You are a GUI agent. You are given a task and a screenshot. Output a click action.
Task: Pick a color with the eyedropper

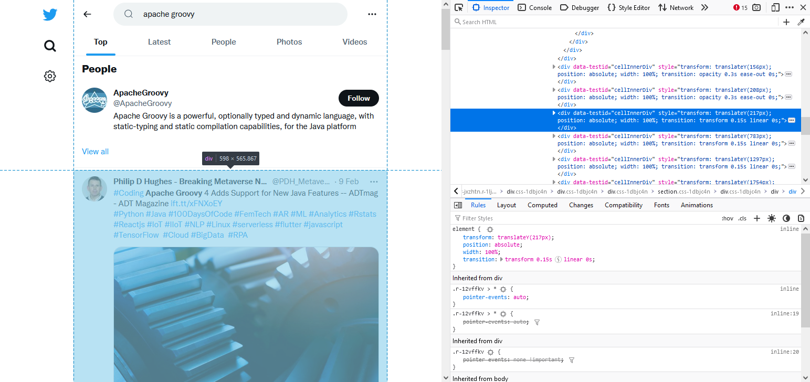tap(801, 22)
